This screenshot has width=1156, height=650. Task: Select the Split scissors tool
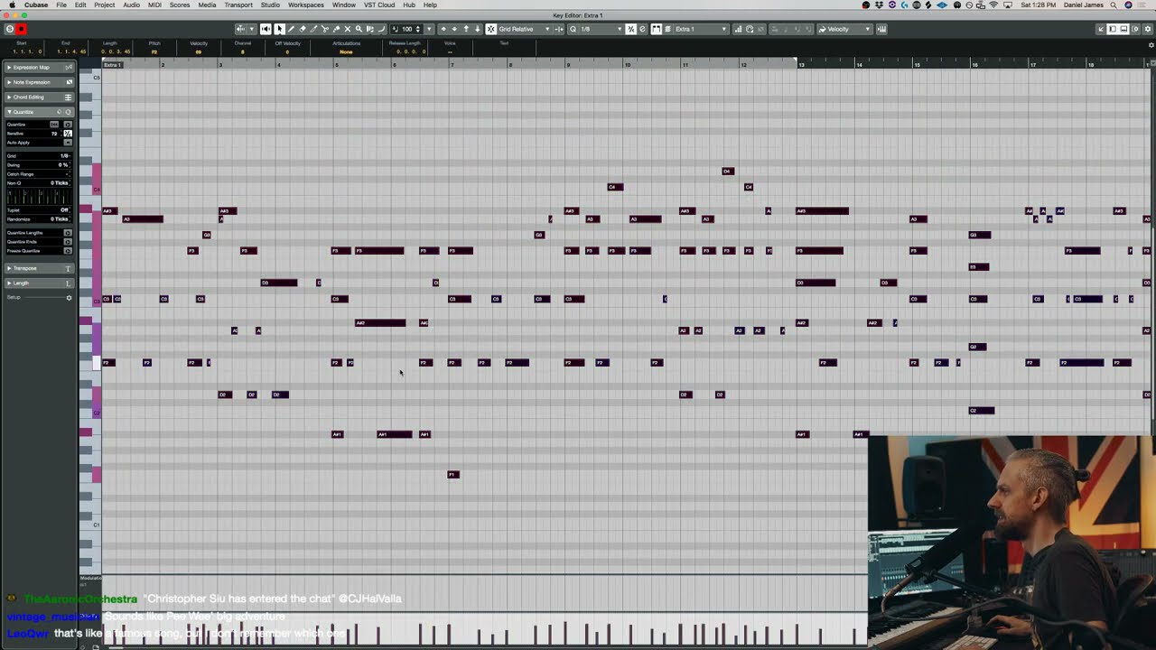(x=324, y=29)
